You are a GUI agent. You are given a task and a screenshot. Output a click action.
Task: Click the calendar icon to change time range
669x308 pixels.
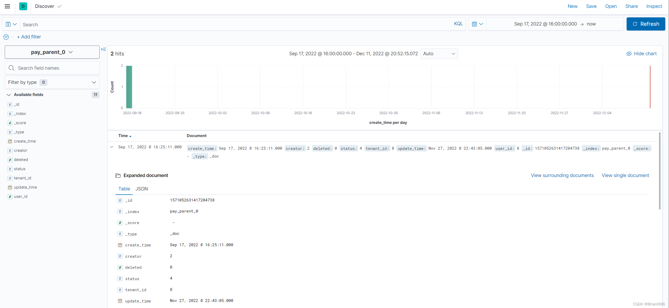tap(474, 24)
